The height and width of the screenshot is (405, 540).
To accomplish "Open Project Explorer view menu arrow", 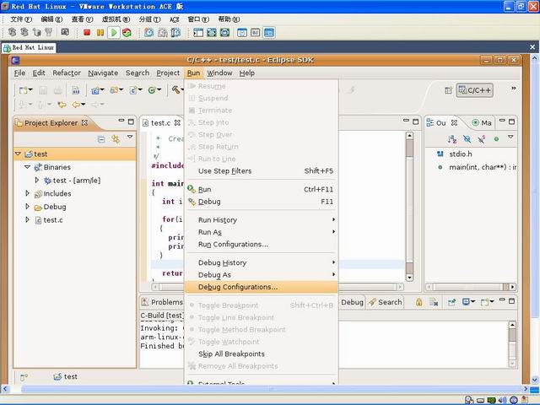I will coord(130,137).
